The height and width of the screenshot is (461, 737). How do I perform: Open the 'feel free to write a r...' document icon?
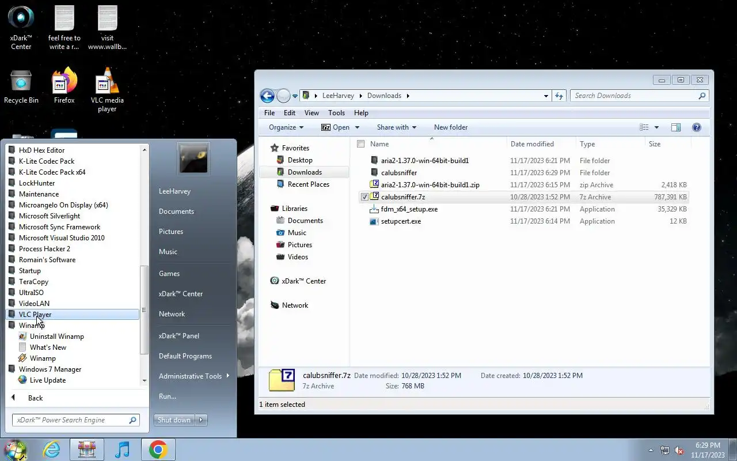point(64,28)
